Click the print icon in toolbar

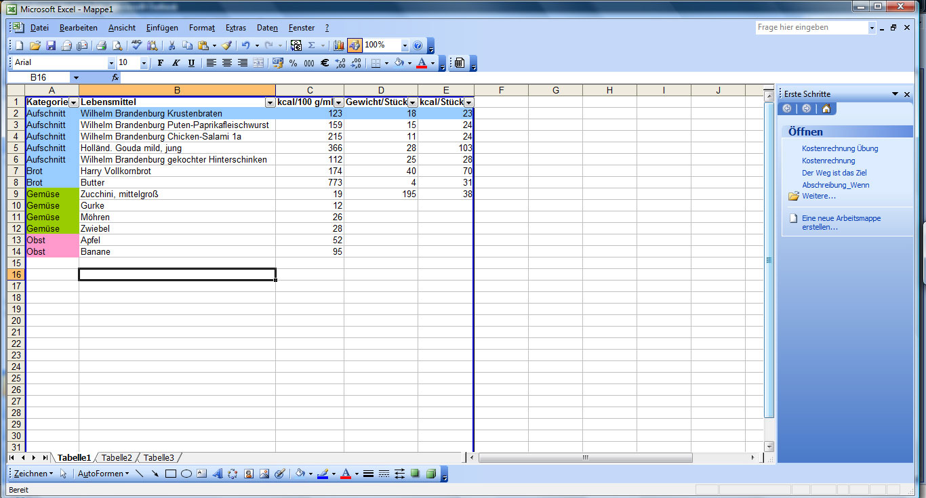click(101, 45)
